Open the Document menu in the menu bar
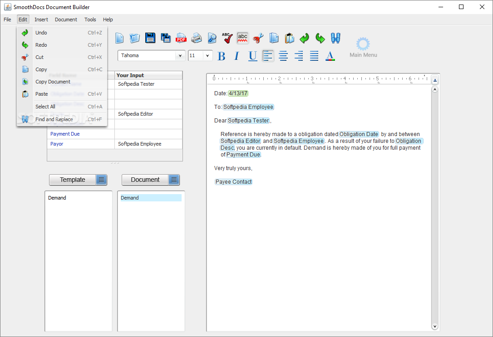 click(x=66, y=20)
